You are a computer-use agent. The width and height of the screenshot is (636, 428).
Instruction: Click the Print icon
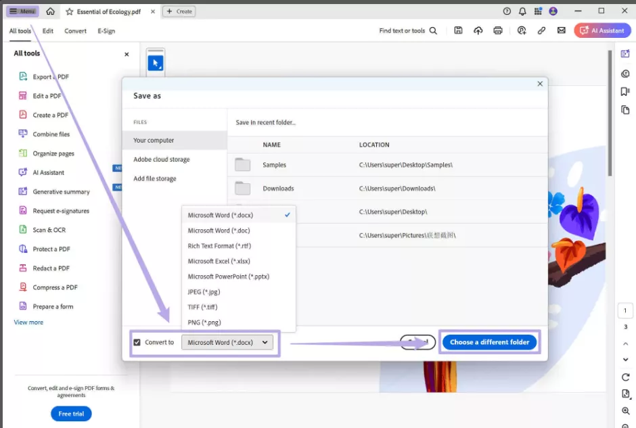[x=498, y=30]
